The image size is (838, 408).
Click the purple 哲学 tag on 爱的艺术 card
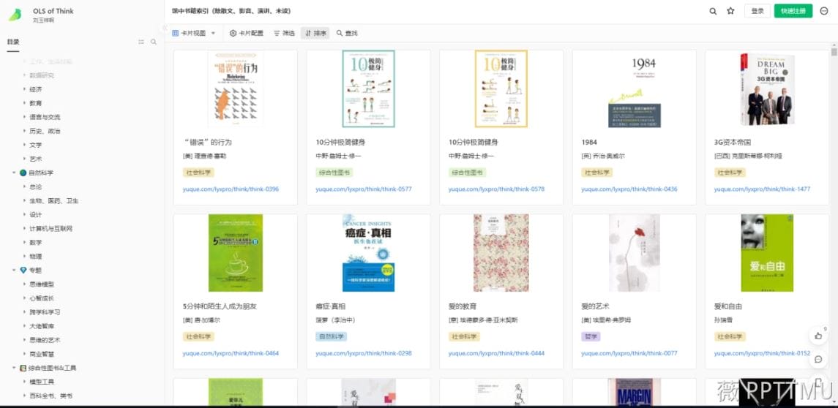[591, 337]
